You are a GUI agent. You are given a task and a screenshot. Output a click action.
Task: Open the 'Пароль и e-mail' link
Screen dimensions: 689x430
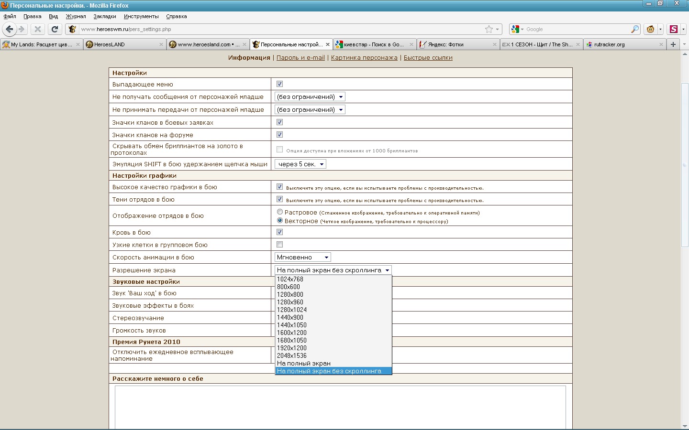point(300,58)
